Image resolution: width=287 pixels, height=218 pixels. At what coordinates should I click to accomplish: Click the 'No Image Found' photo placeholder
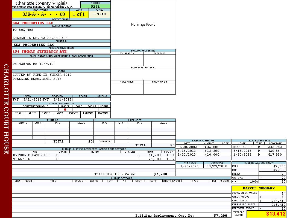[143, 25]
